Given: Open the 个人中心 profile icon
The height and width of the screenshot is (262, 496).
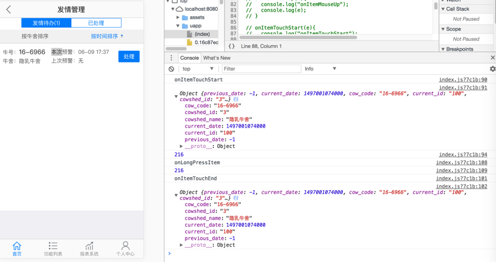Looking at the screenshot, I should (x=125, y=246).
